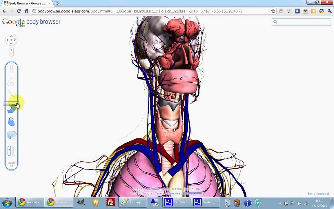The width and height of the screenshot is (334, 209).
Task: Open a new tab with plus button
Action: [x=57, y=3]
